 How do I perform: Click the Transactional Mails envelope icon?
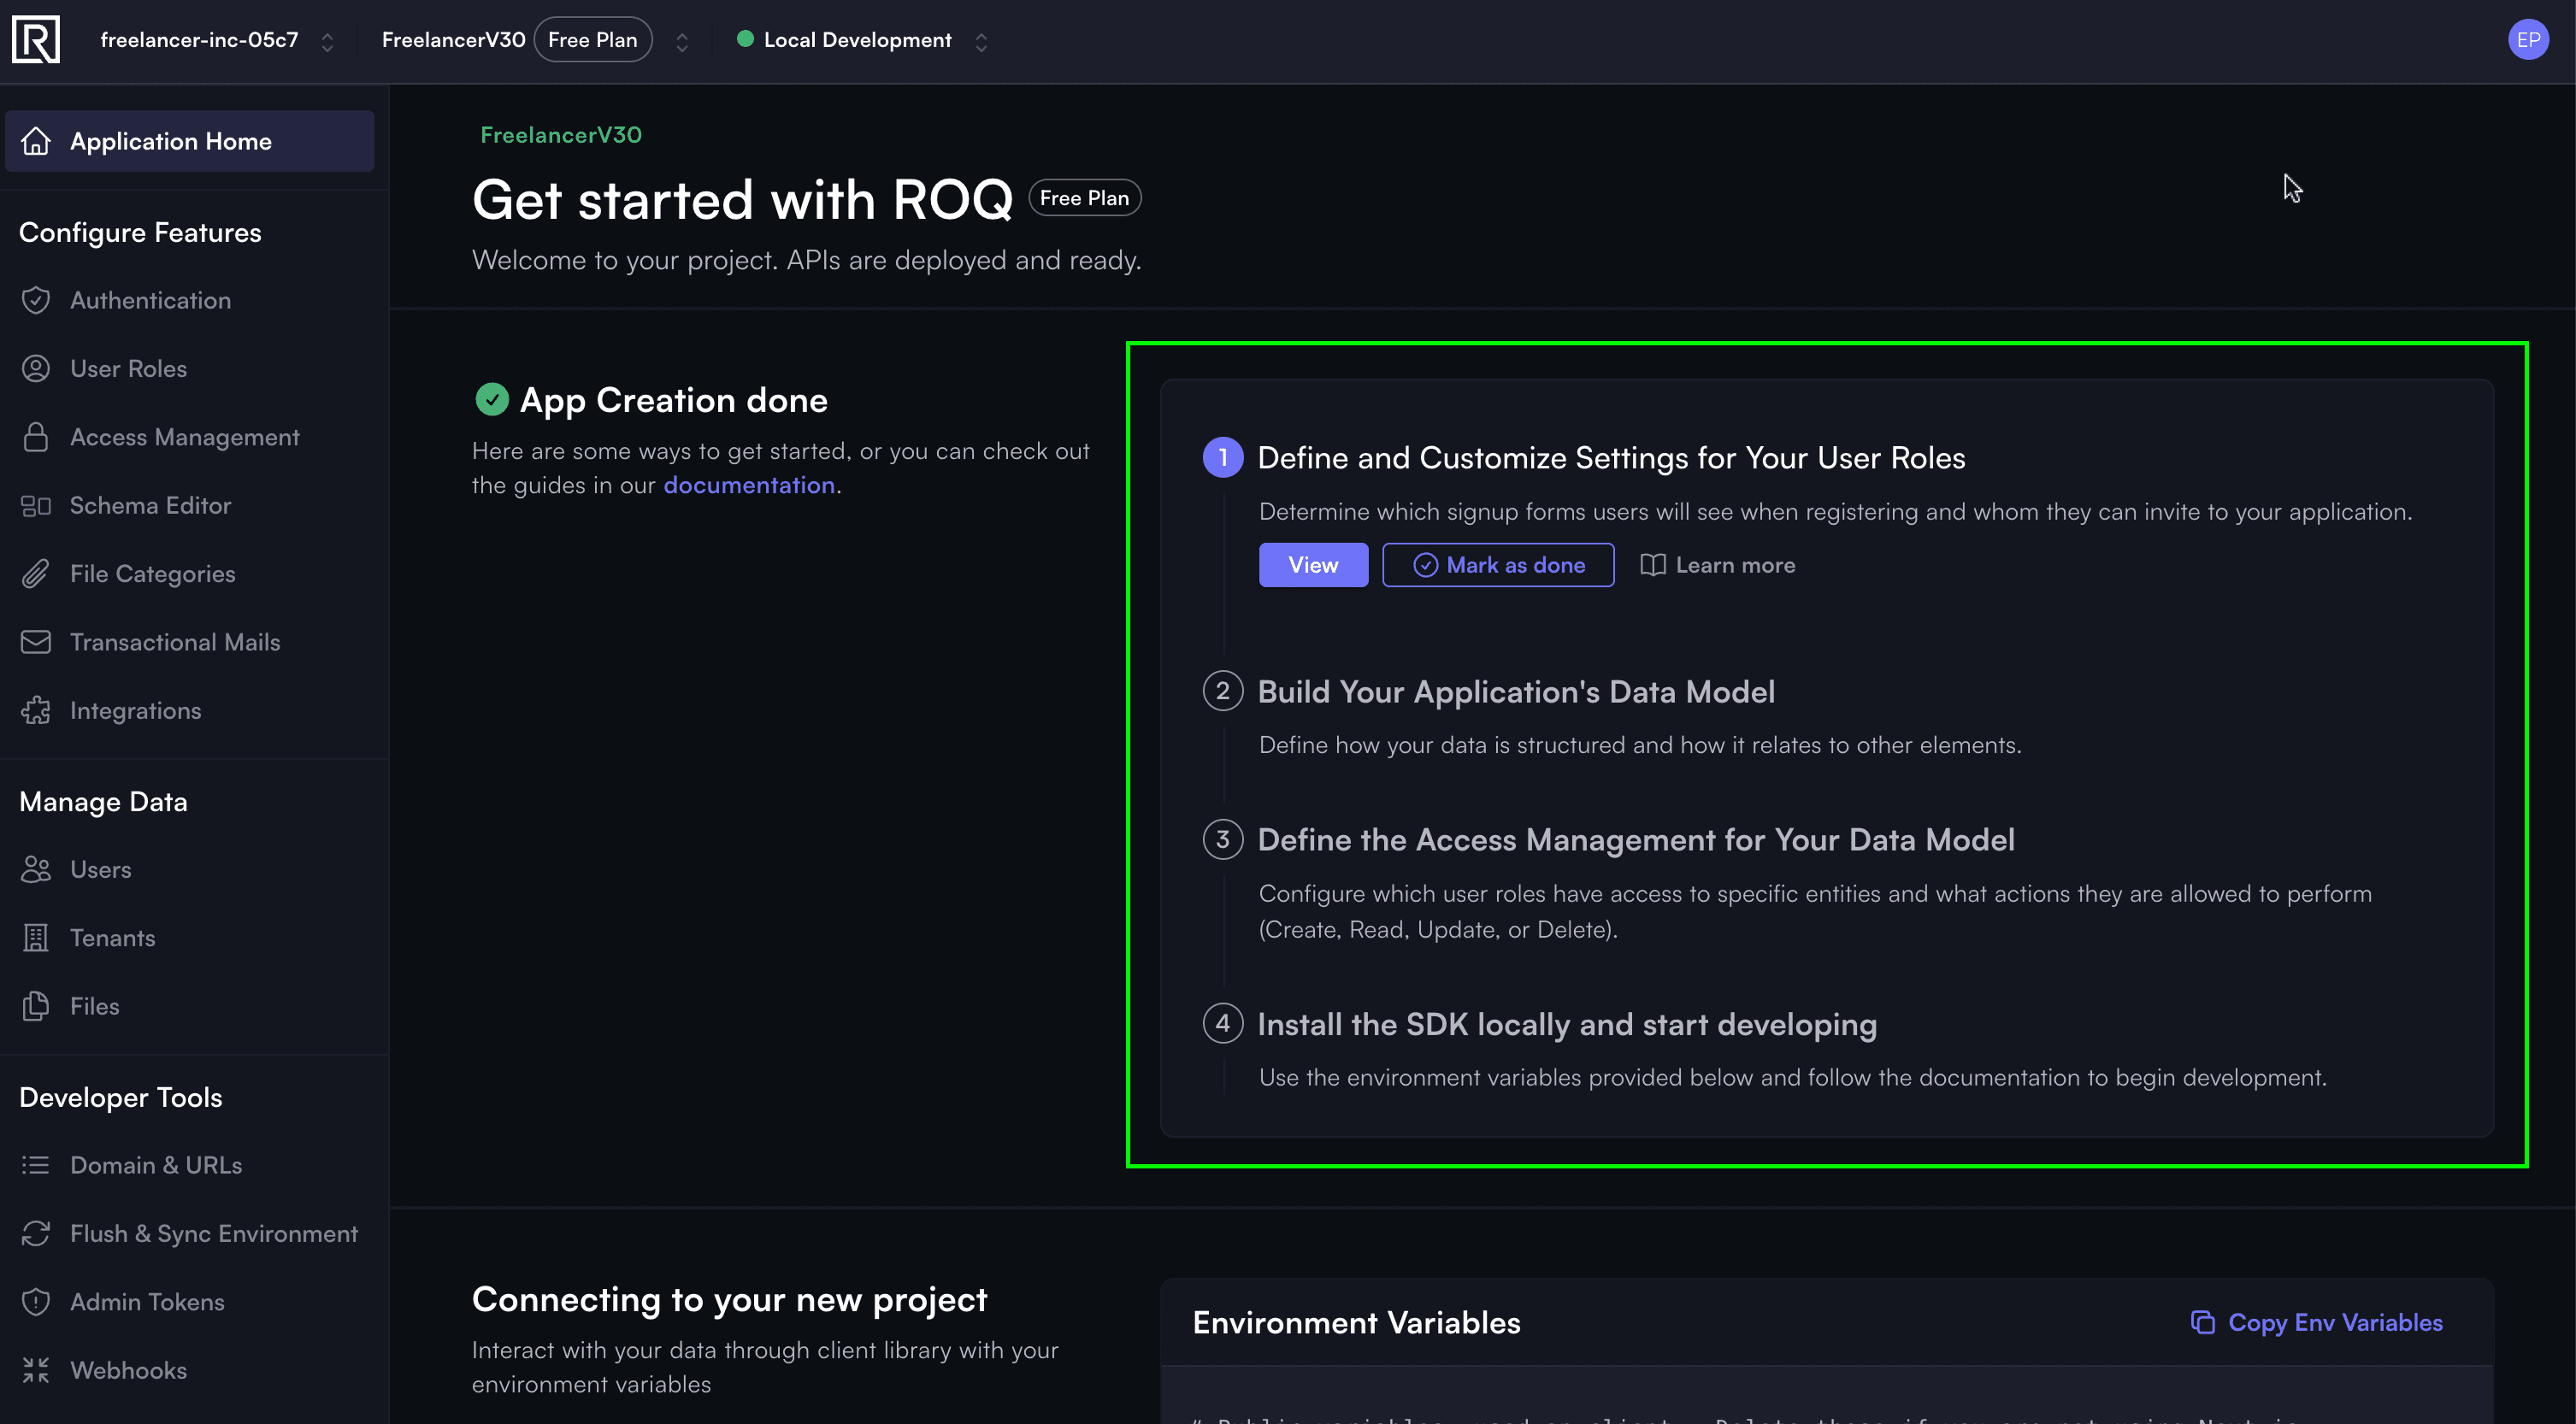(36, 642)
